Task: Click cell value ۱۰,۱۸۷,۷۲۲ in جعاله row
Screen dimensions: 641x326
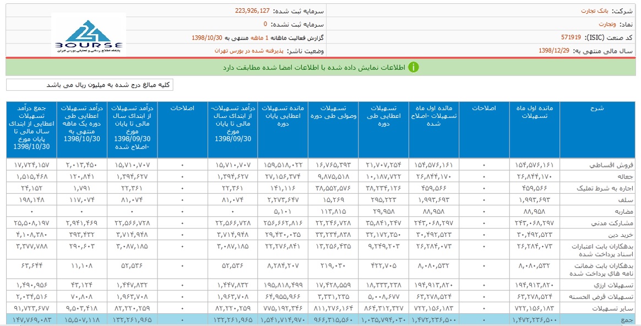Action: [383, 177]
